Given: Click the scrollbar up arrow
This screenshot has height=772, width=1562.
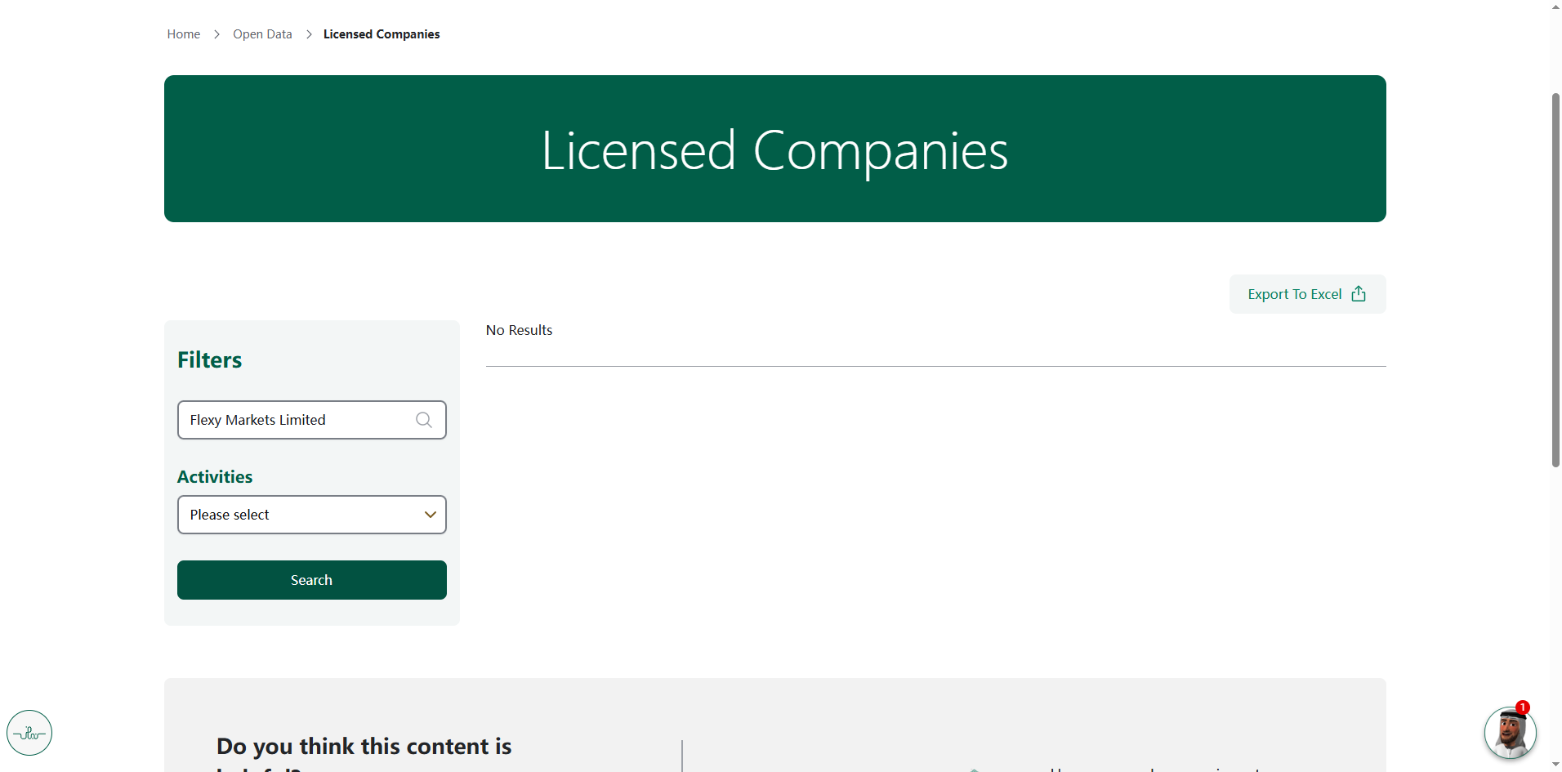Looking at the screenshot, I should (1555, 7).
